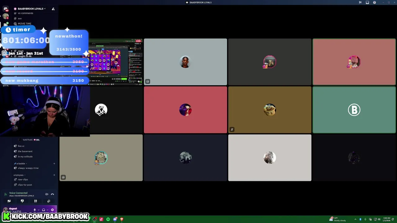
Task: Open the Discord inbox icon in title bar
Action: (367, 2)
